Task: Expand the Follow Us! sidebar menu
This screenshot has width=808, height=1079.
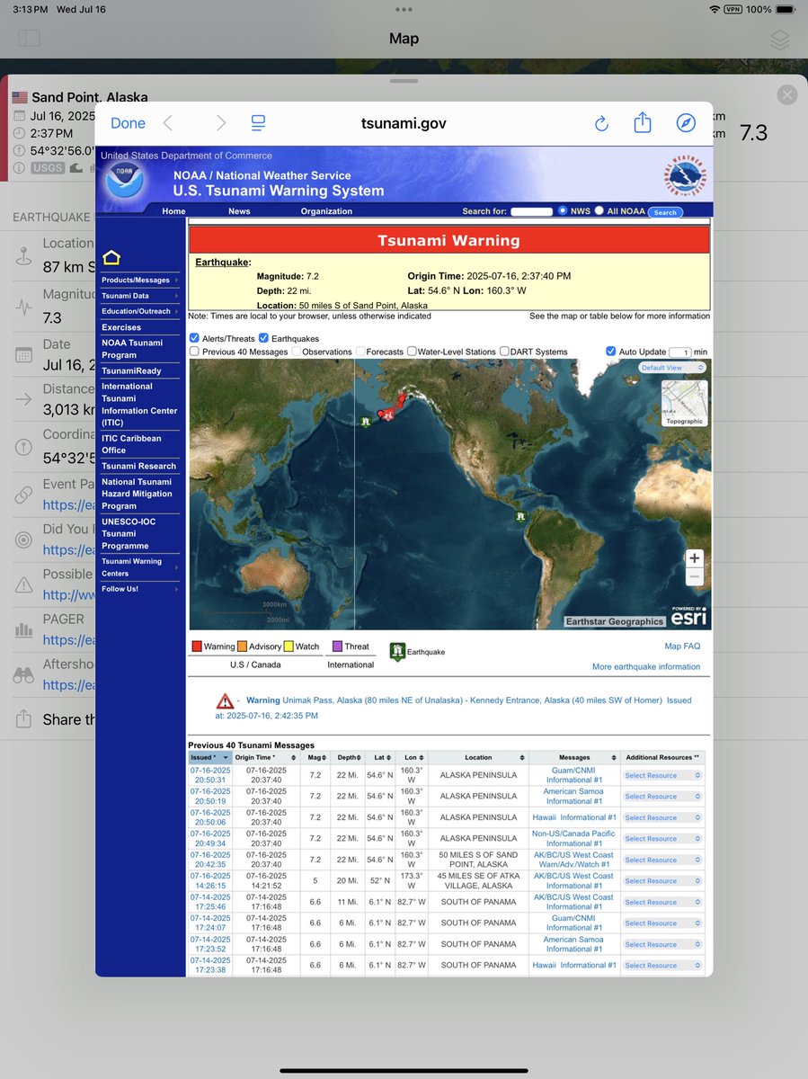Action: 138,589
